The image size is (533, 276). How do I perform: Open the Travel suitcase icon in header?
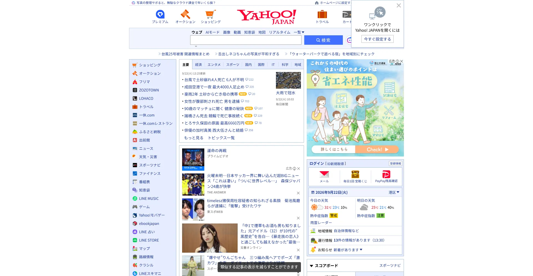click(322, 14)
